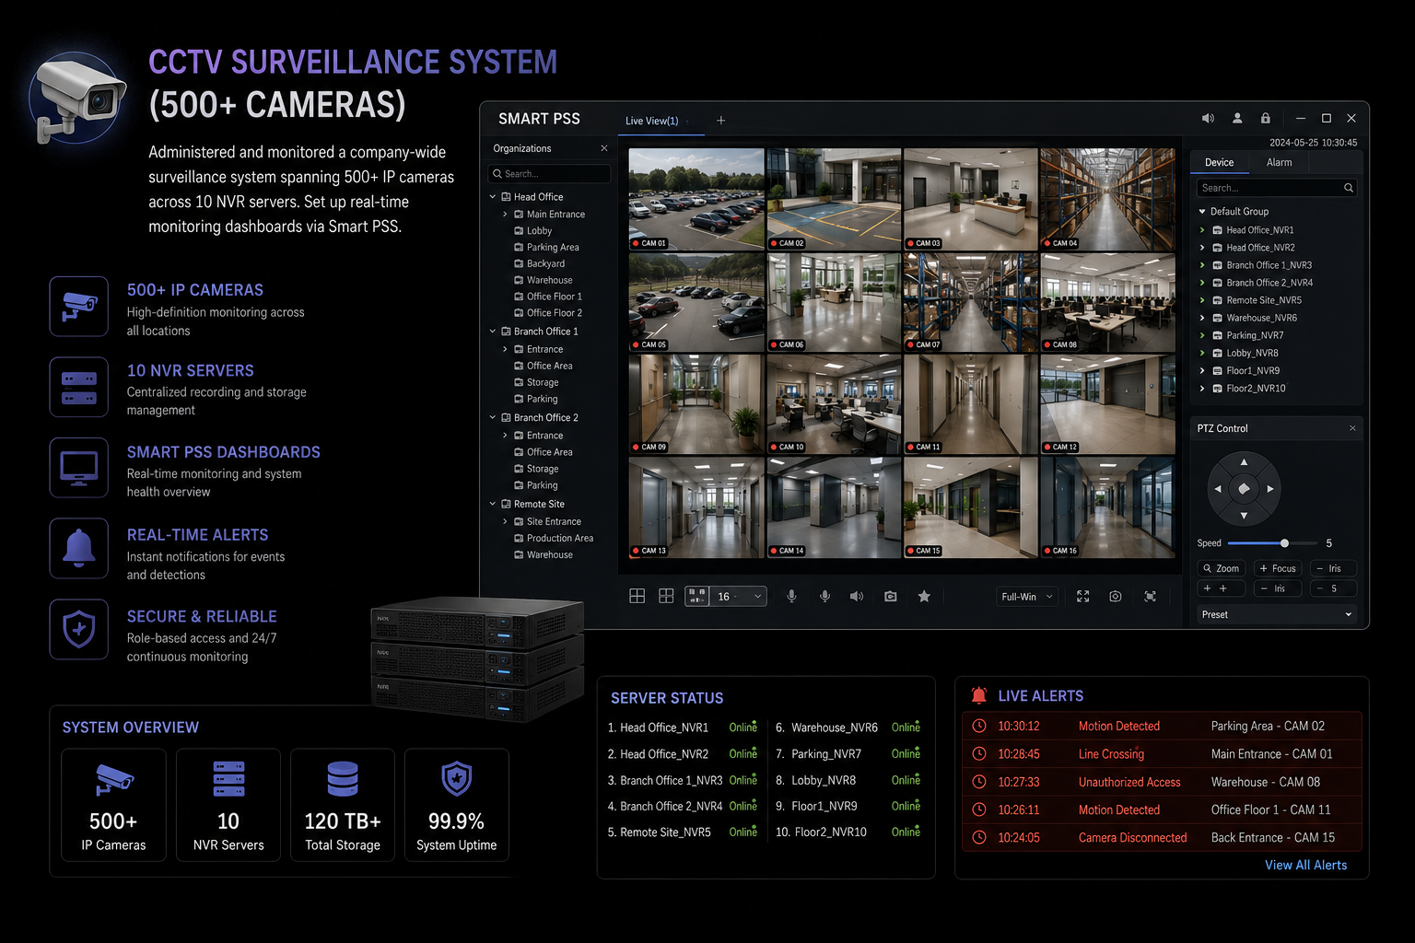
Task: Select the CAM 16 video tile
Action: [1107, 507]
